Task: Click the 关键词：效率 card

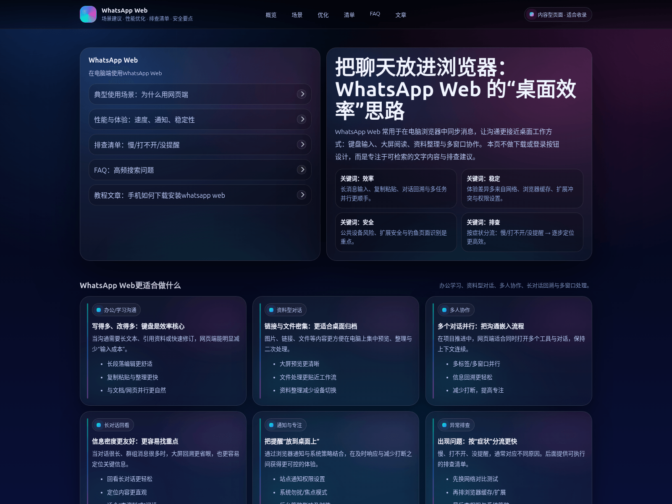Action: click(x=396, y=188)
